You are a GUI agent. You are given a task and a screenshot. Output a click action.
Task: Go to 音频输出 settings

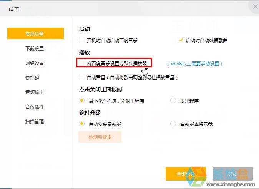(35, 92)
